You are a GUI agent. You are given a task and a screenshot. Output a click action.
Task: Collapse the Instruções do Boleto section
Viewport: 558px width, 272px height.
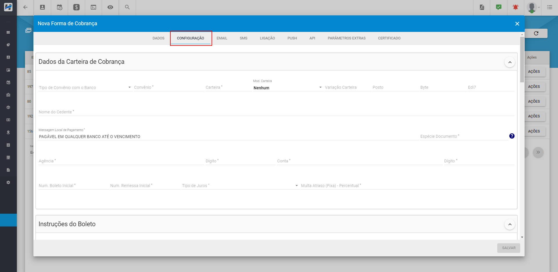(510, 224)
